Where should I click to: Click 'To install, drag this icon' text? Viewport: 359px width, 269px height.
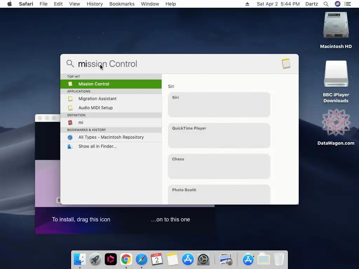coord(81,219)
